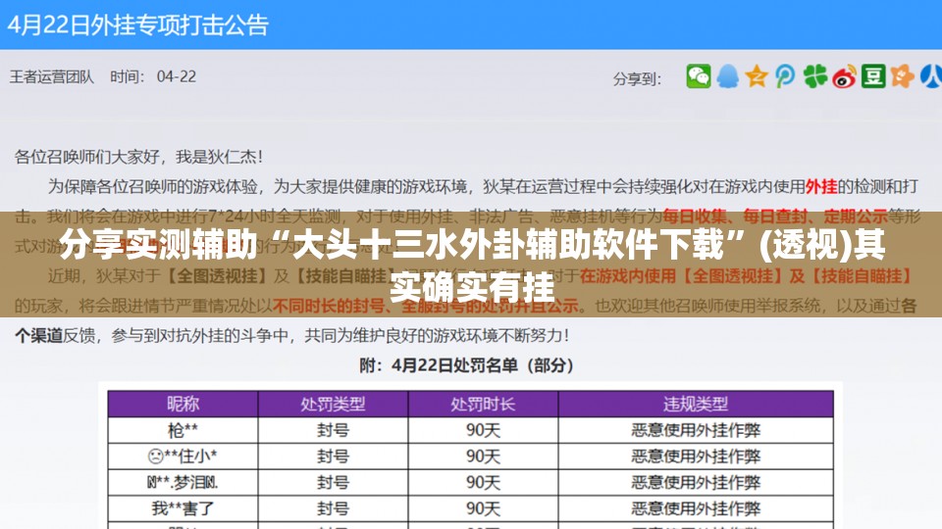Click the bold text 个渠道
Image resolution: width=942 pixels, height=529 pixels.
(38, 335)
